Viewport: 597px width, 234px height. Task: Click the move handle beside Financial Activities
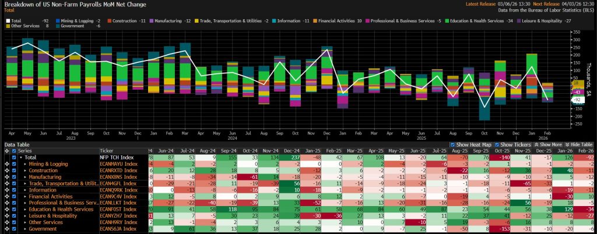6,196
